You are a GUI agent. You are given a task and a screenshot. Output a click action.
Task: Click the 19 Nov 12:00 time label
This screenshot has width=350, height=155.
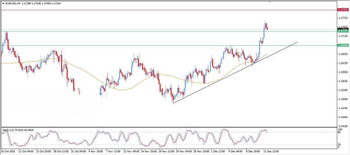167,151
